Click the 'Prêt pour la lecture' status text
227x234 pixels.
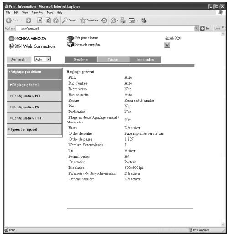(x=87, y=38)
